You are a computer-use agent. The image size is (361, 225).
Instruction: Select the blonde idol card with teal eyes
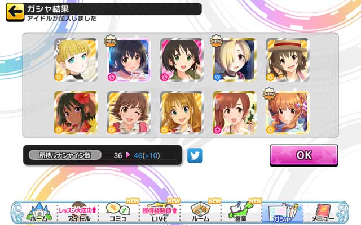(76, 60)
